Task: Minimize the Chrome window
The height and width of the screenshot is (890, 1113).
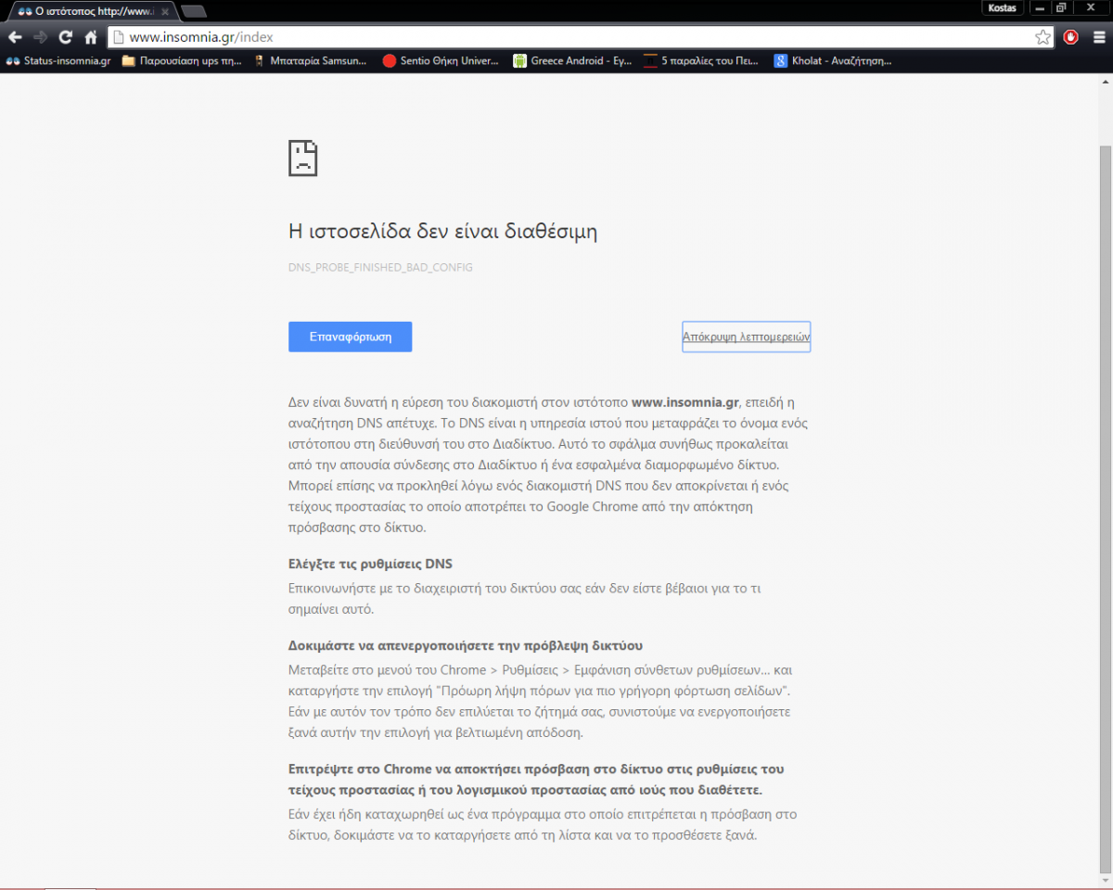Action: tap(1040, 7)
